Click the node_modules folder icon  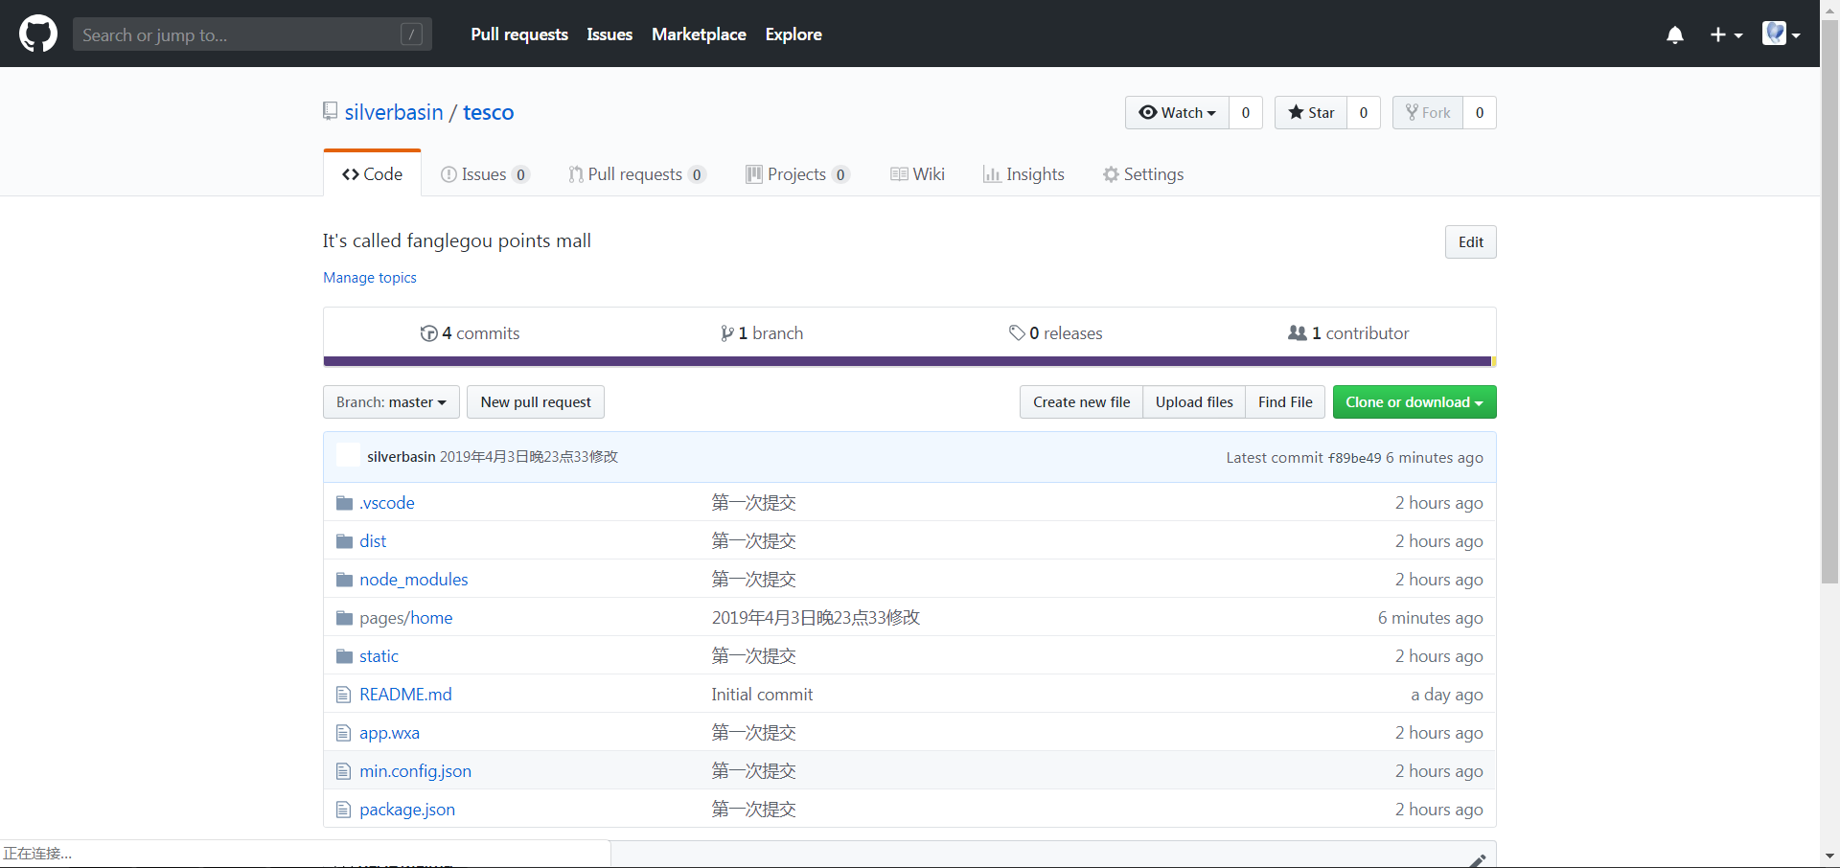pyautogui.click(x=345, y=580)
